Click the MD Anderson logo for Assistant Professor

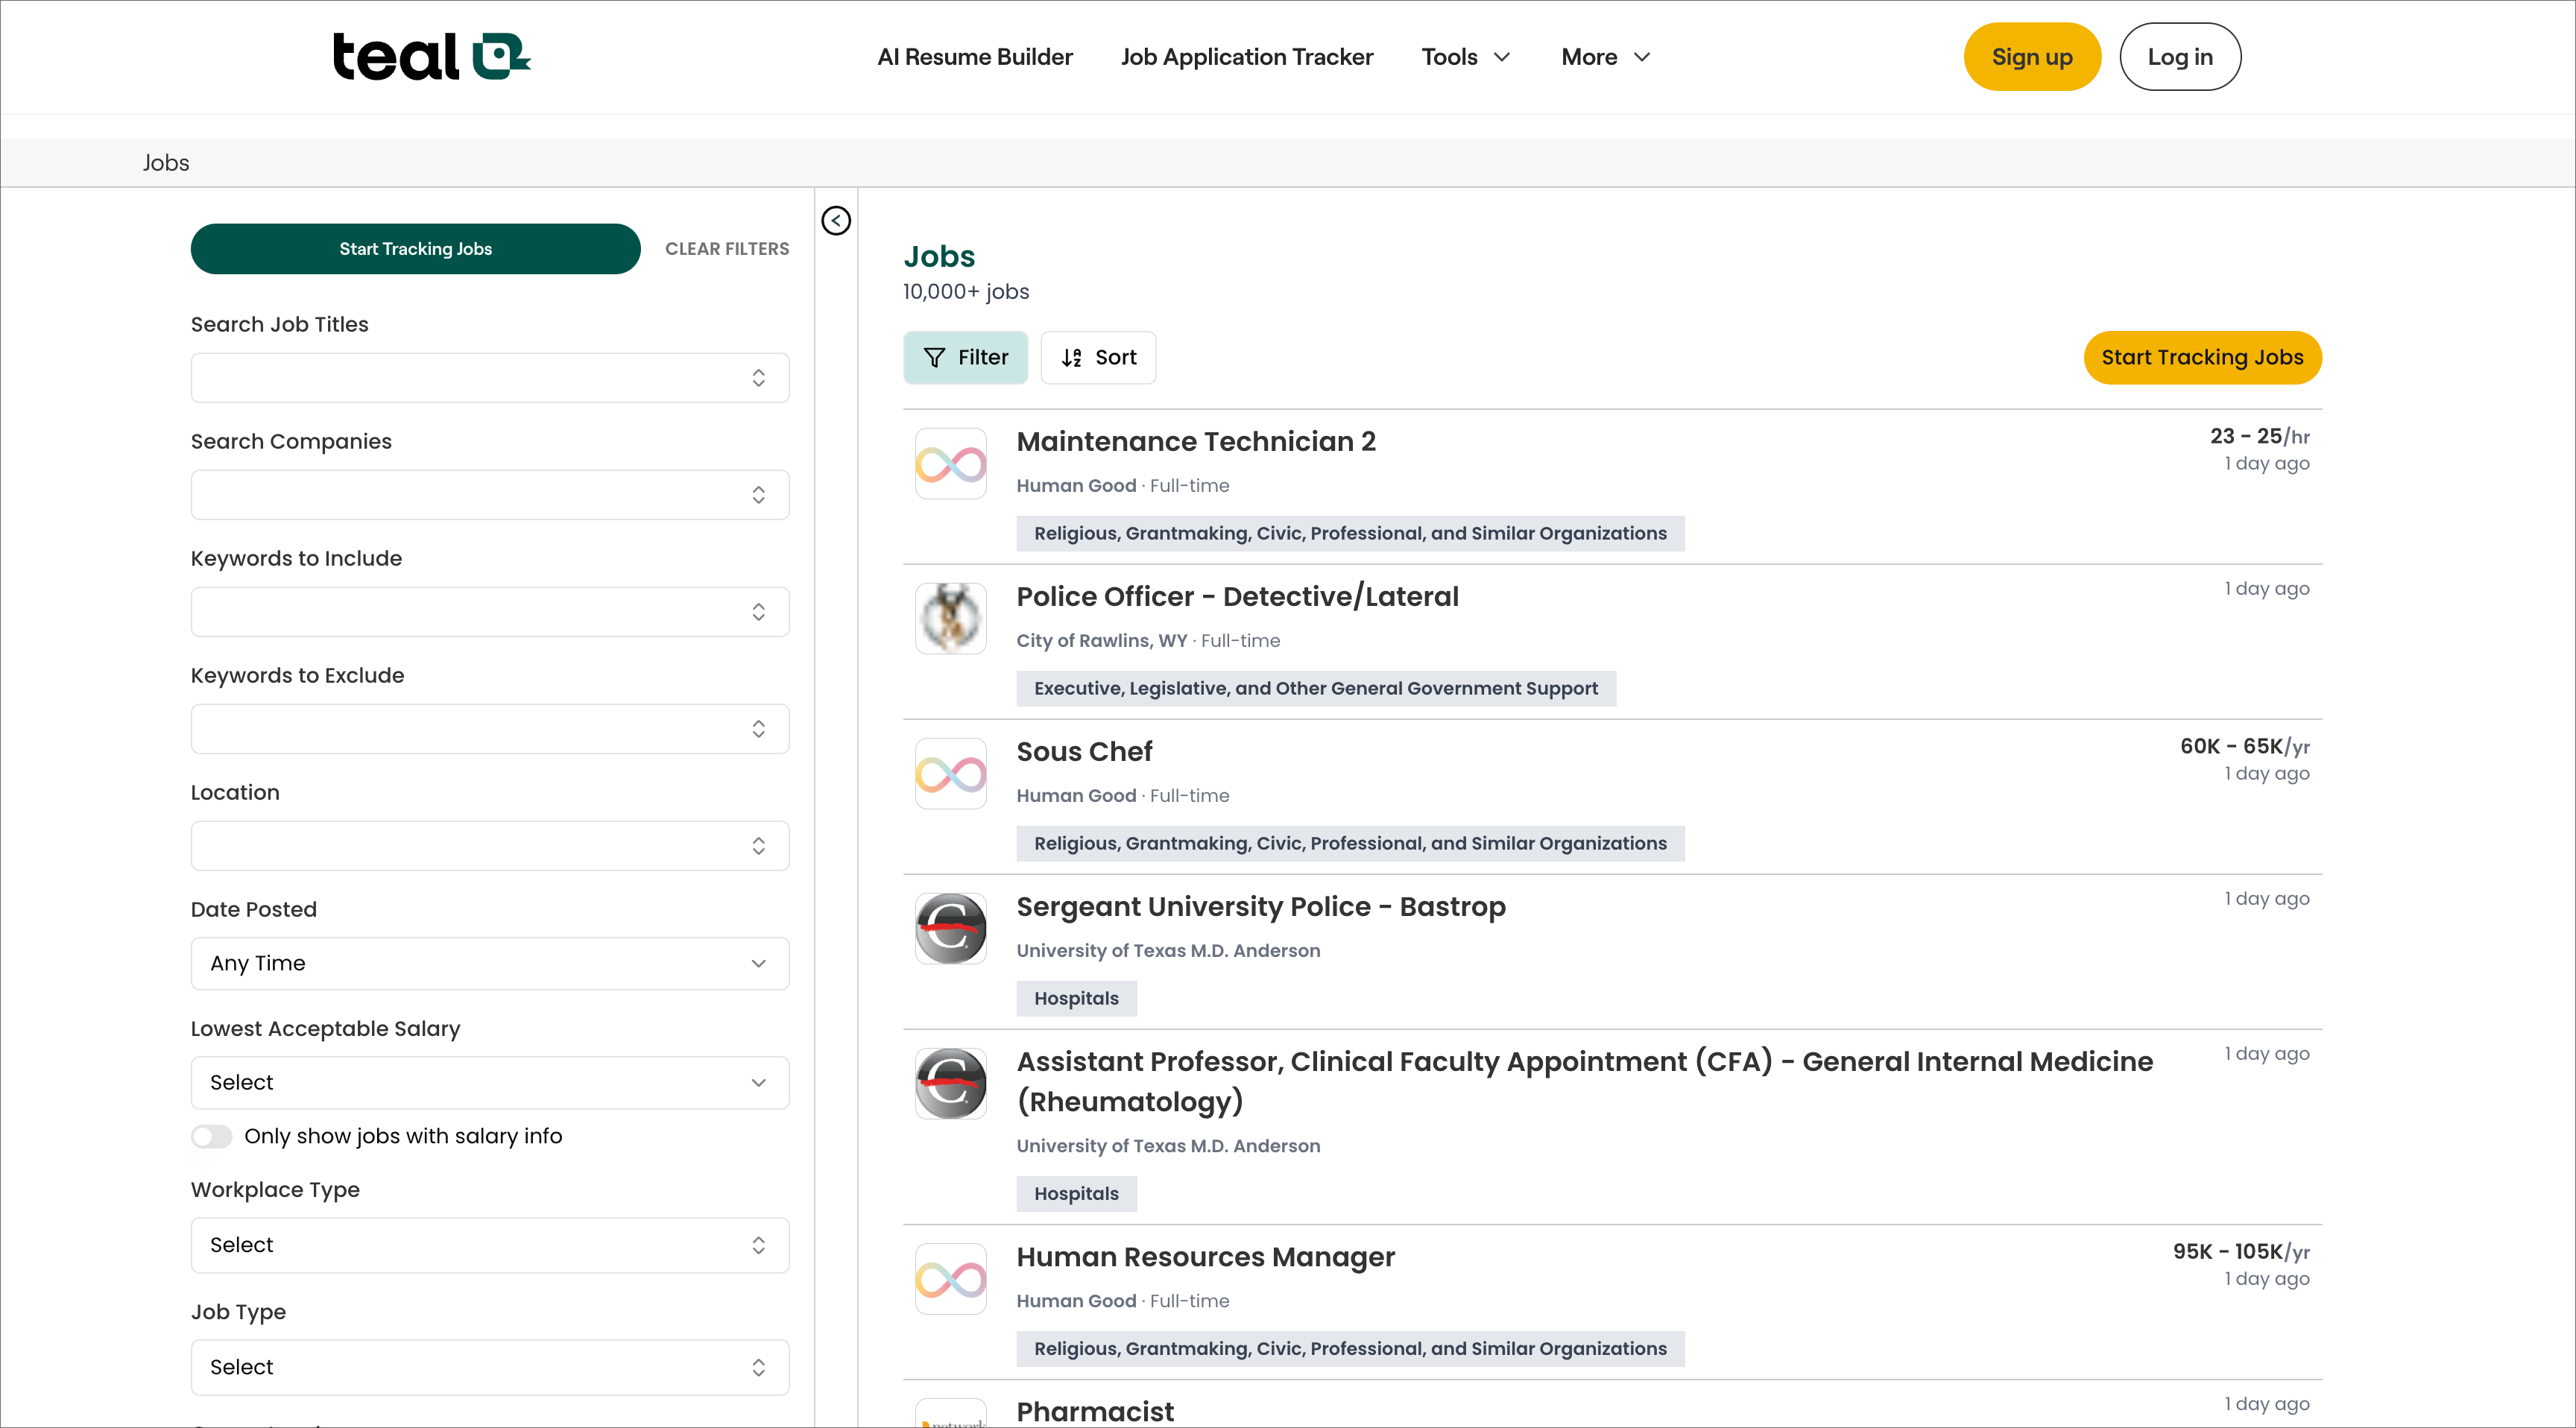[951, 1084]
